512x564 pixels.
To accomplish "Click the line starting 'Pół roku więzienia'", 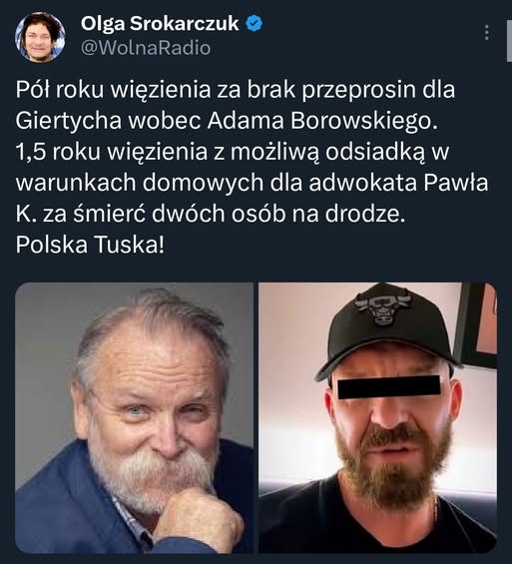I will pyautogui.click(x=236, y=90).
